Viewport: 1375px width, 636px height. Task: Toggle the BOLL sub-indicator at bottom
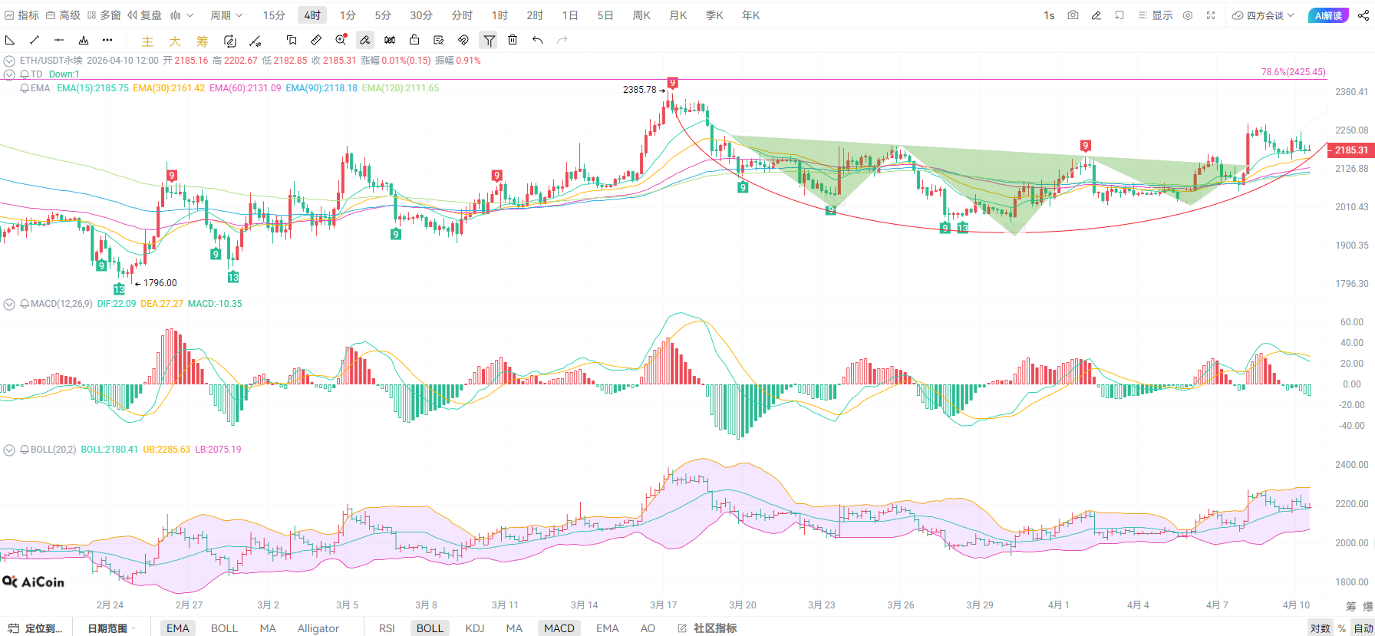430,628
